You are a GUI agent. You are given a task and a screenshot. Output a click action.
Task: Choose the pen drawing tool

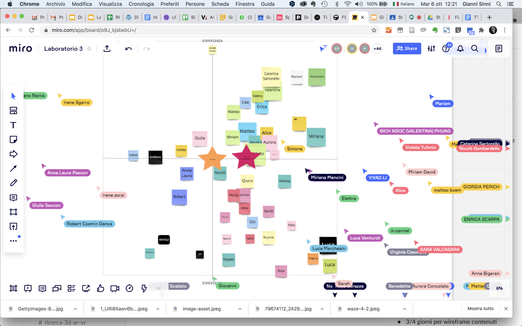point(13,183)
